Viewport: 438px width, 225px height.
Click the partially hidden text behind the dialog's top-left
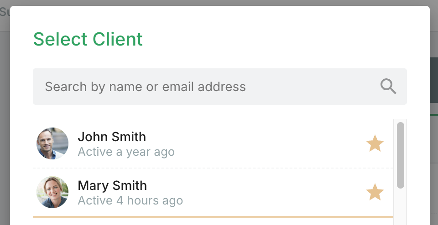[4, 12]
